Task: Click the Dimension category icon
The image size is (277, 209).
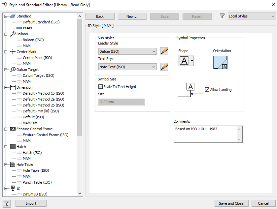Action: 13,87
